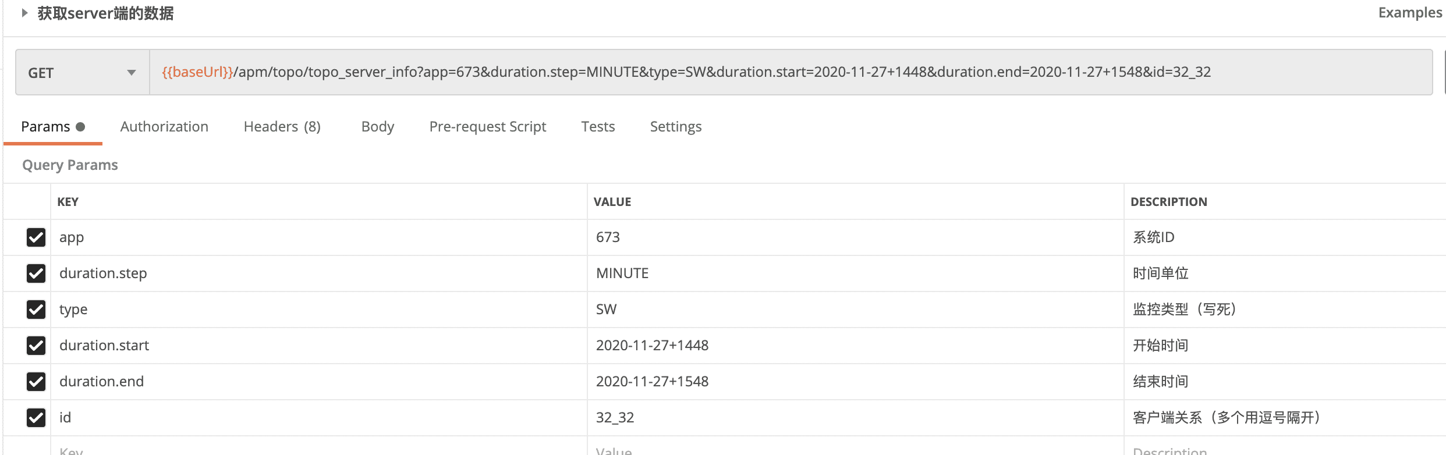The image size is (1446, 455).
Task: Uncheck the app parameter checkbox
Action: 36,237
